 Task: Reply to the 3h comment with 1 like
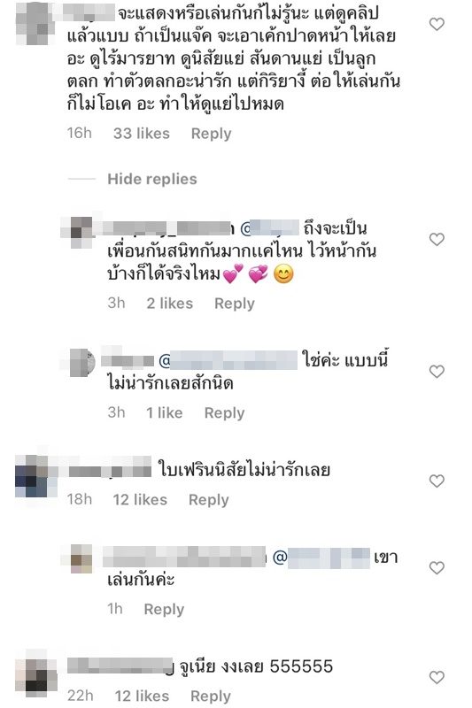[224, 412]
